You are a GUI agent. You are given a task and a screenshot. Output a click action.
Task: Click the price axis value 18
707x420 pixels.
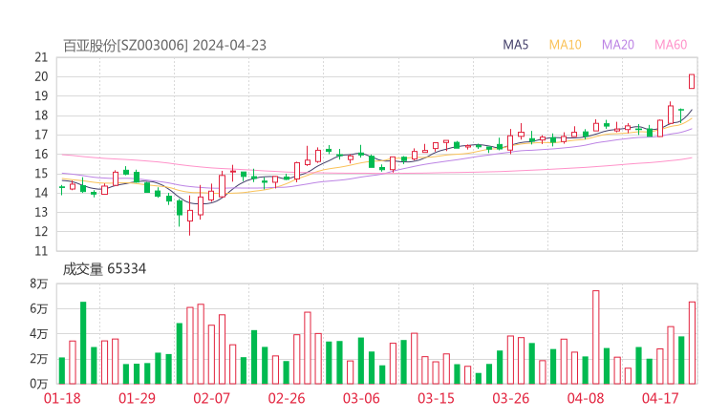(41, 115)
